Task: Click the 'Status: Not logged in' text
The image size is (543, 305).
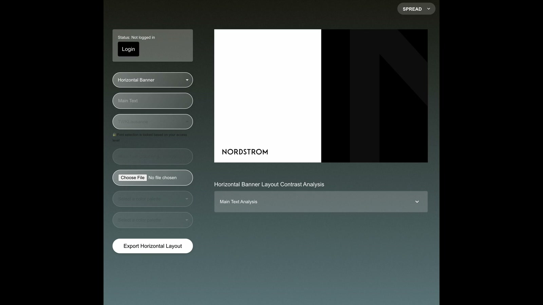Action: pyautogui.click(x=136, y=37)
